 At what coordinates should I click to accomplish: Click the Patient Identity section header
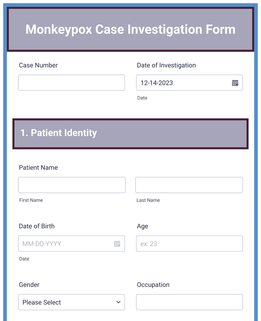tap(130, 133)
